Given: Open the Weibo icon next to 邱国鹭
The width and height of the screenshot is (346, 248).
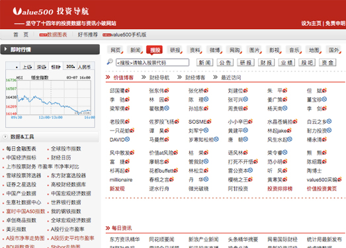Looking at the screenshot, I should pyautogui.click(x=127, y=91).
